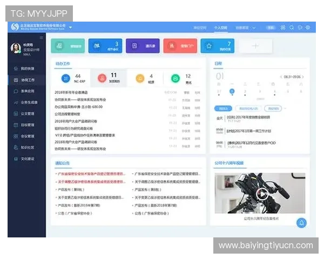The height and width of the screenshot is (259, 324).
Task: Click the white pill button in the header
Action: 271,28
